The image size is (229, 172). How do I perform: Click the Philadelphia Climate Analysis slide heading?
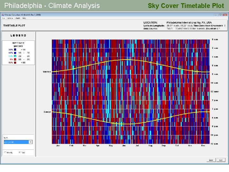(x=52, y=6)
